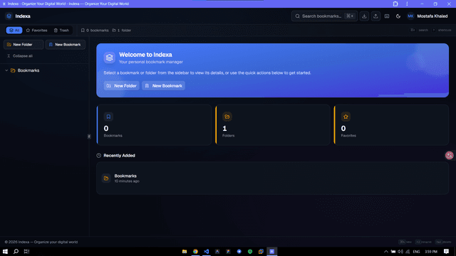Click the welcome banner stacked-layers icon
The height and width of the screenshot is (256, 456).
[x=109, y=58]
